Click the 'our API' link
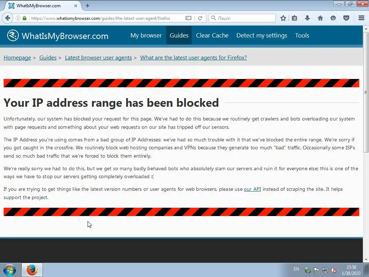Screen dimensions: 369x277 pos(252,189)
